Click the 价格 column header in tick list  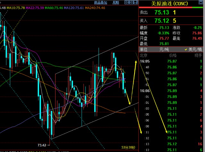point(173,56)
